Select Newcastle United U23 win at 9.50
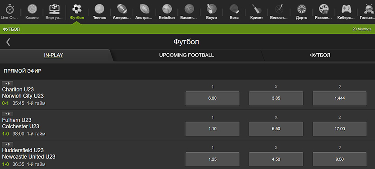The image size is (375, 169). [x=340, y=159]
